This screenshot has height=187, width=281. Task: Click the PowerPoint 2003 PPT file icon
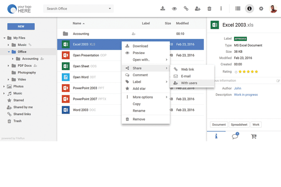tap(66, 88)
